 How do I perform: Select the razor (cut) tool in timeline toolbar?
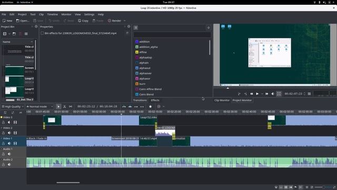point(64,107)
